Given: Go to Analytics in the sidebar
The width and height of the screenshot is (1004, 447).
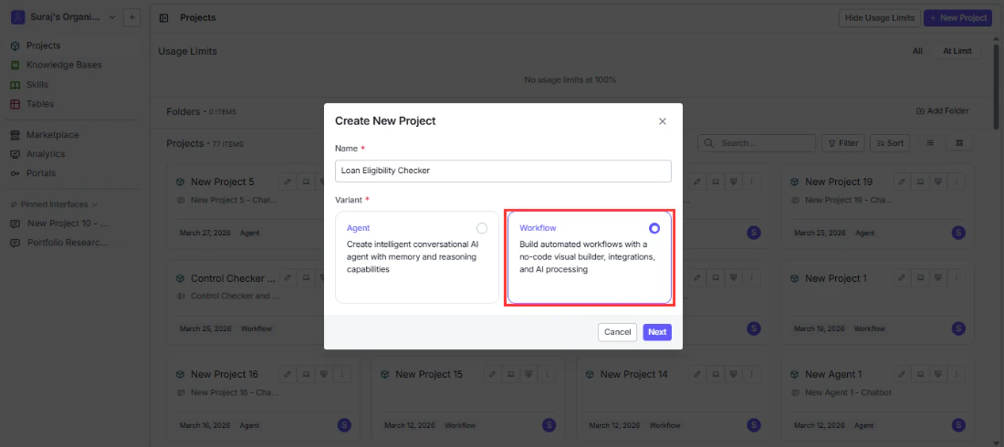Looking at the screenshot, I should point(46,153).
